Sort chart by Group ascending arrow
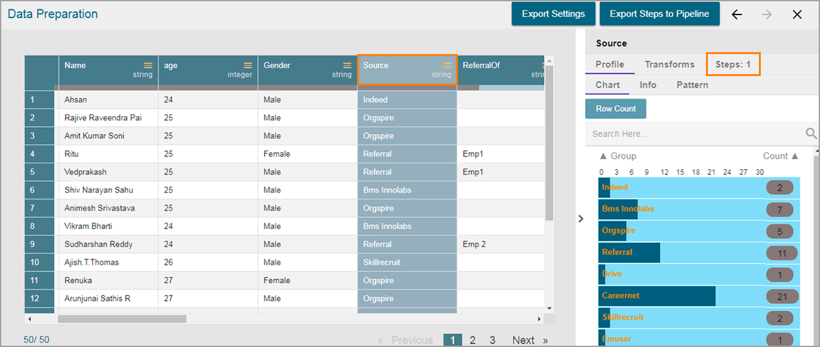 [x=603, y=156]
